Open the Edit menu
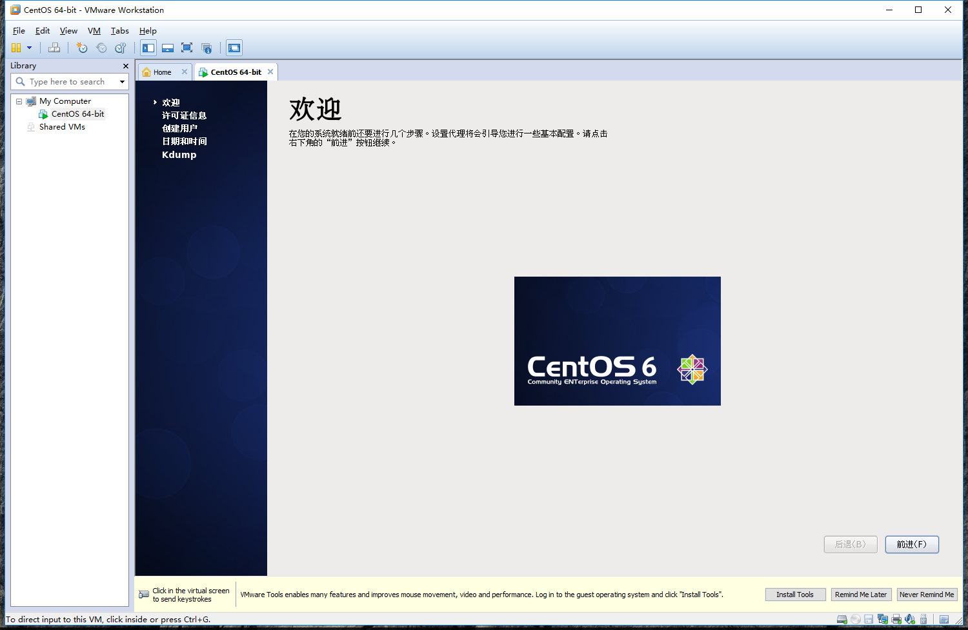 click(43, 30)
